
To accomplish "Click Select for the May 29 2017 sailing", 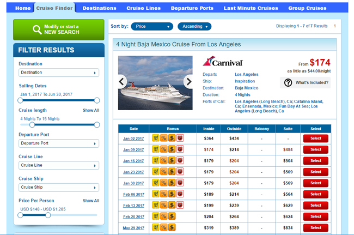I will [316, 228].
